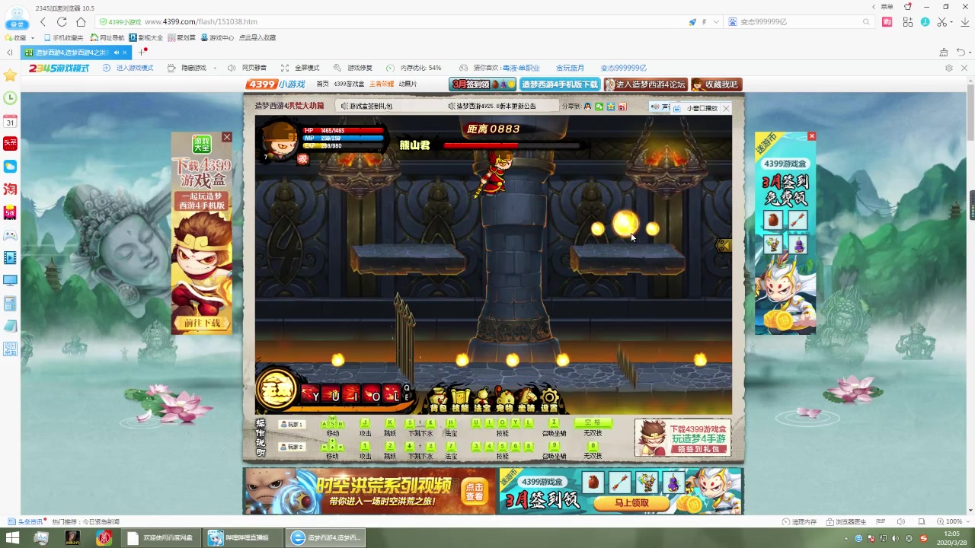Click 进入造梦西游4论坛 button
Viewport: 975px width, 548px height.
pos(646,84)
